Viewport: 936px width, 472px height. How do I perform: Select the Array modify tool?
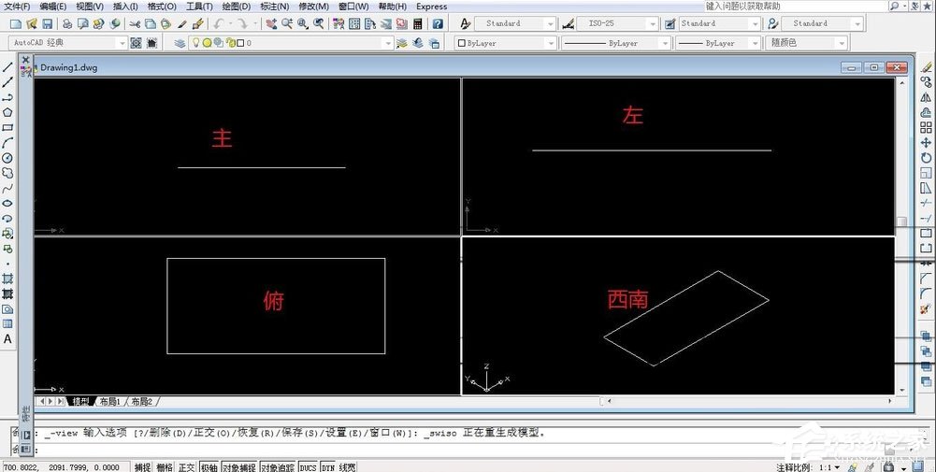click(926, 127)
